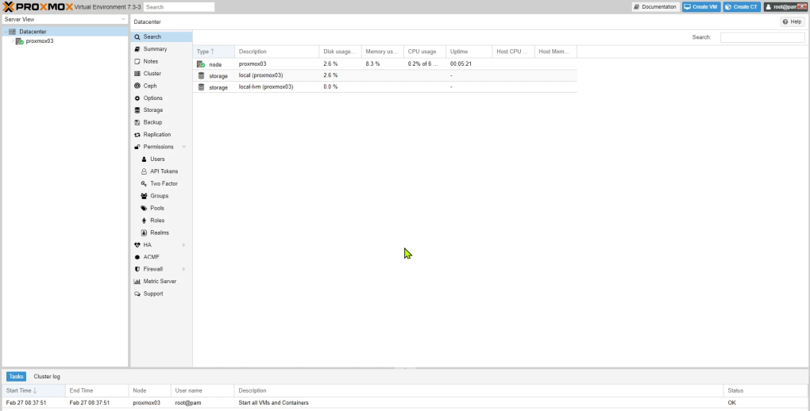Click the Support chat bubble icon
Viewport: 810px width, 411px height.
137,294
